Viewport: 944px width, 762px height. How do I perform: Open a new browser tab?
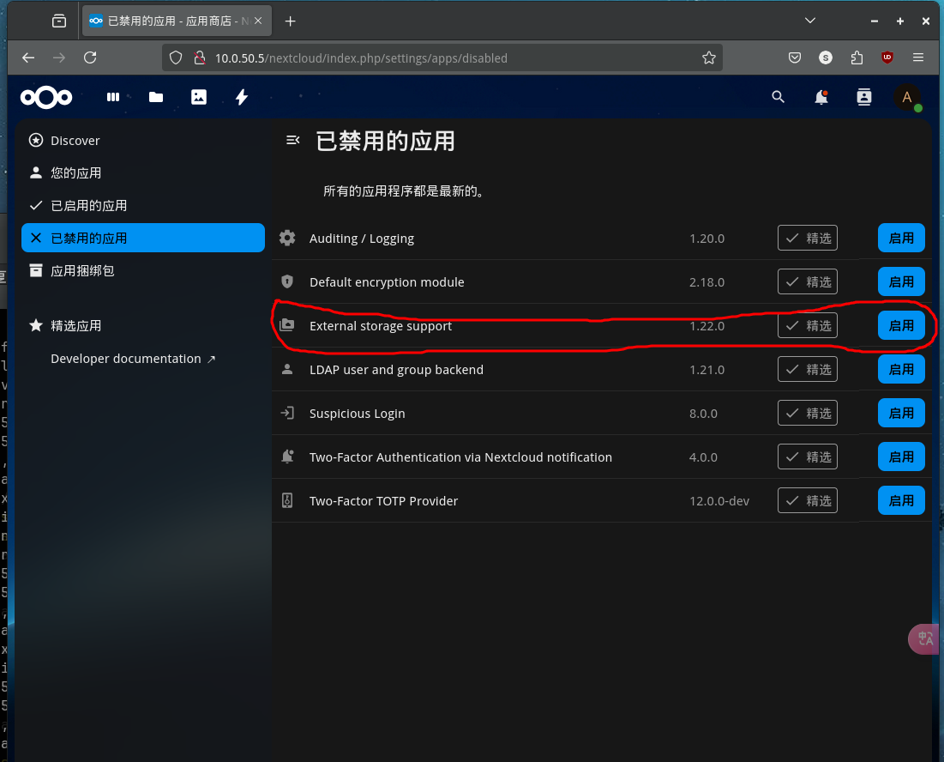(290, 21)
